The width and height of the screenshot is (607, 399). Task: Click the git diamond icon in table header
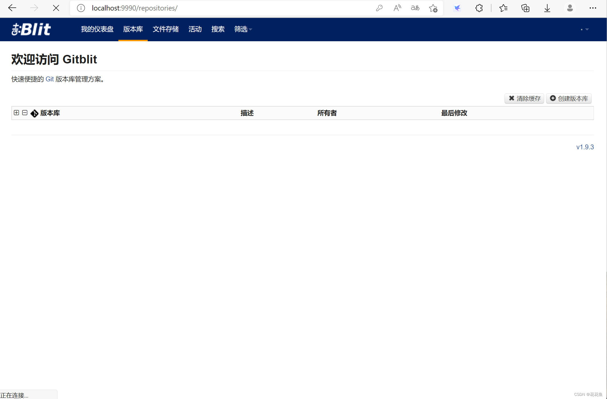tap(34, 113)
